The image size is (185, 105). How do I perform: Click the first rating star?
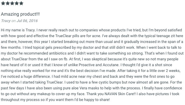(3, 3)
